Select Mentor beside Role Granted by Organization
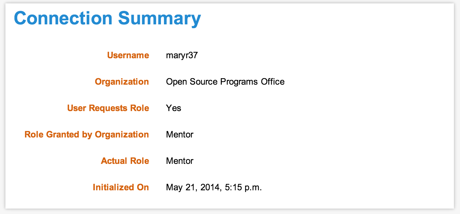Viewport: 460px width, 214px height. click(180, 134)
